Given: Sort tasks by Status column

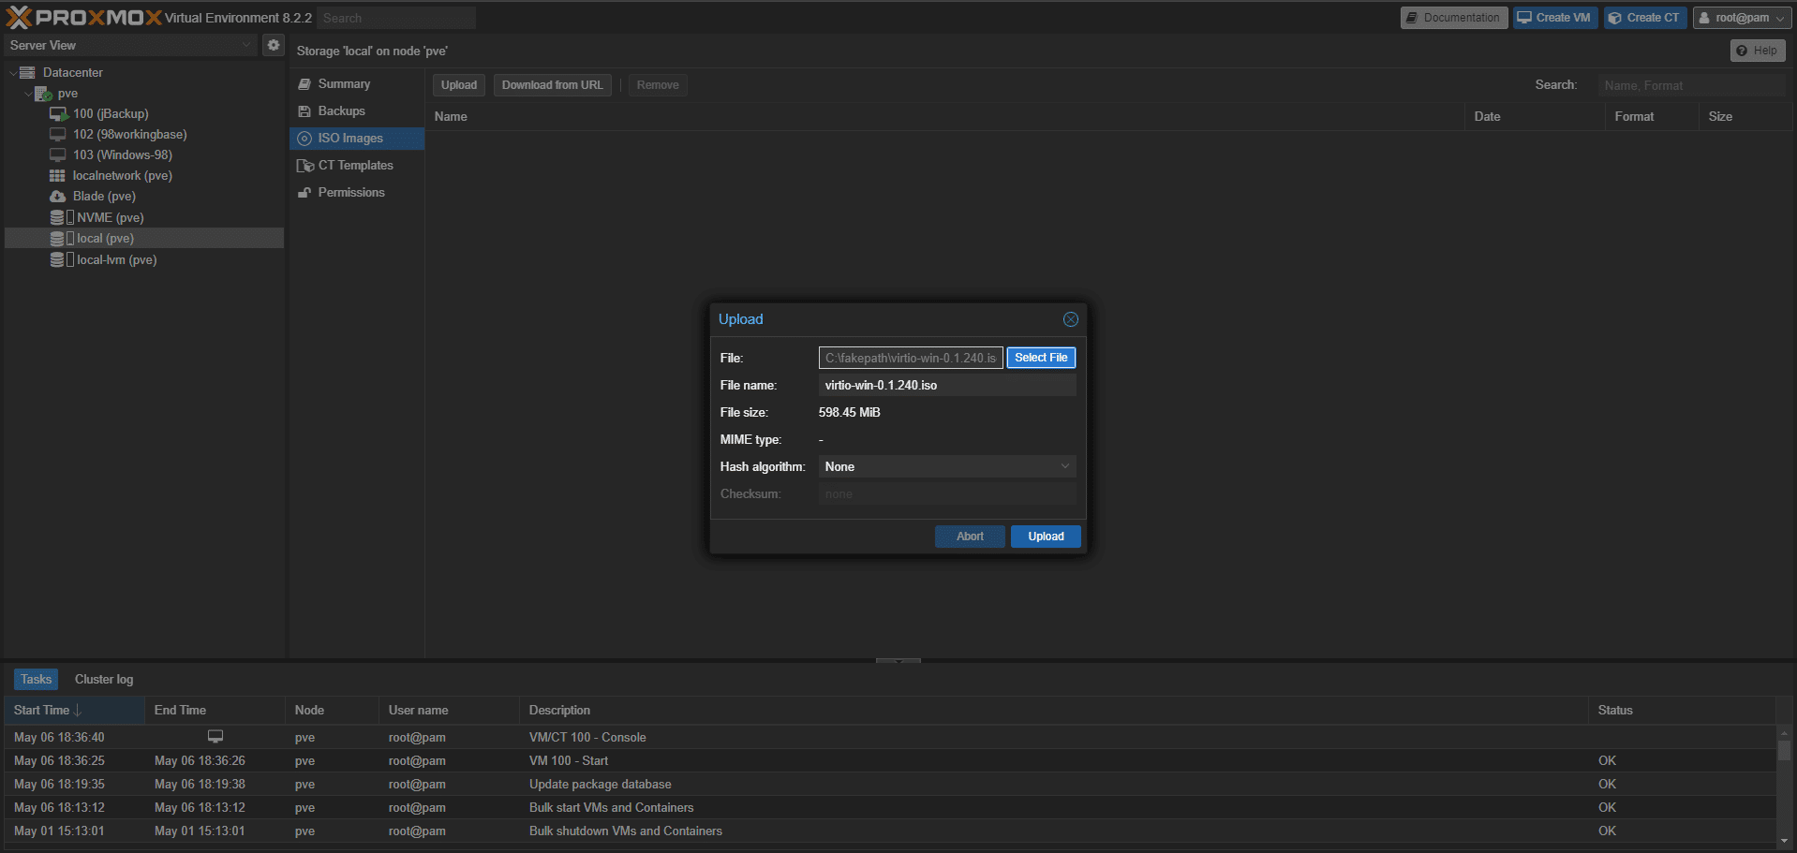Looking at the screenshot, I should tap(1681, 710).
